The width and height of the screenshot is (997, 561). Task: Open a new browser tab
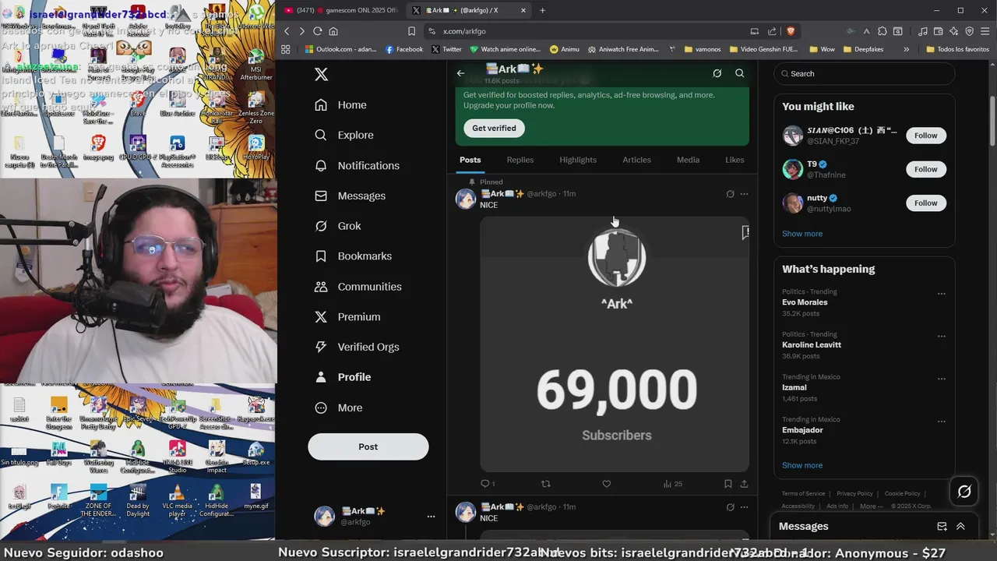(542, 10)
